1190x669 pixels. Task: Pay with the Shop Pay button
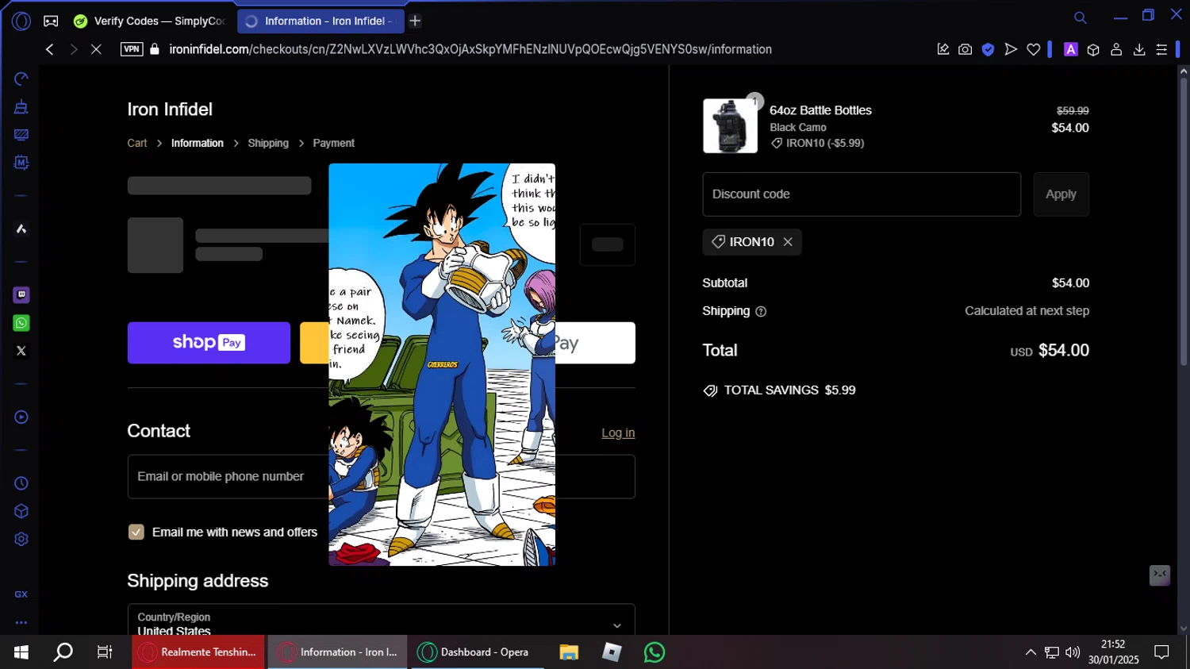[x=209, y=343]
